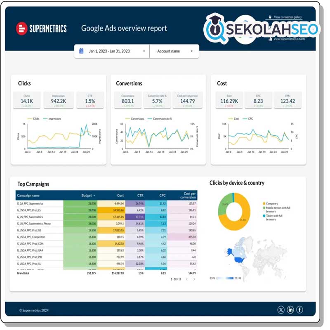Open the X (Twitter) footer icon

[x=281, y=309]
